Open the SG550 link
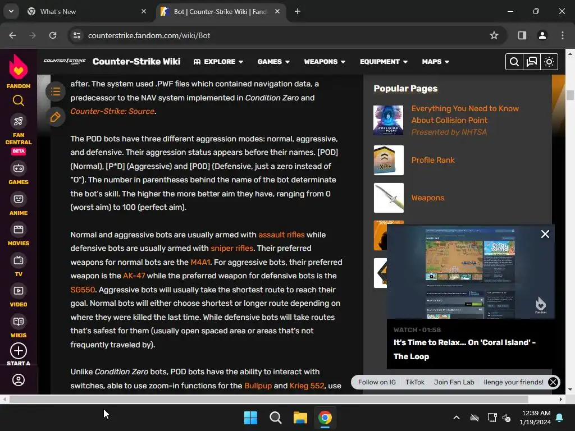 coord(83,290)
